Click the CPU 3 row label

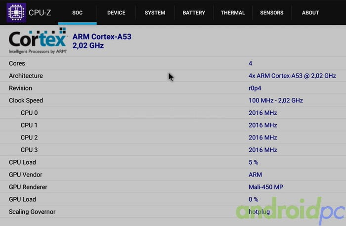coord(29,150)
